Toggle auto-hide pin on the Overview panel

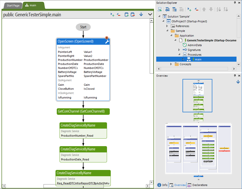pos(234,75)
